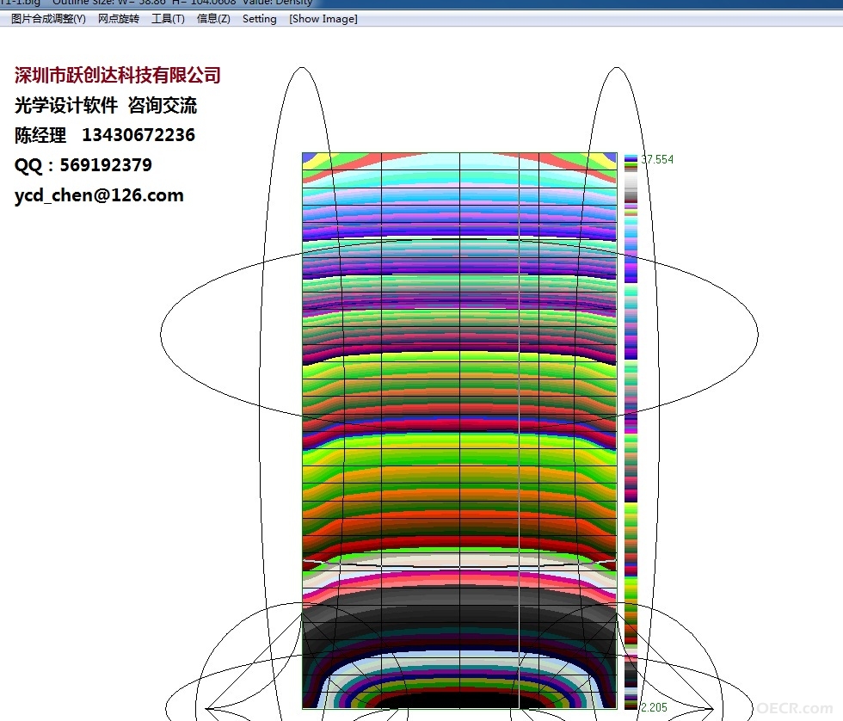Click the density color scale bar
This screenshot has height=721, width=843.
pos(631,432)
